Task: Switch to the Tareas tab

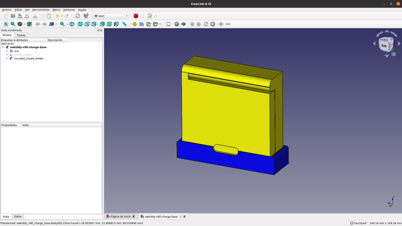Action: coord(21,35)
